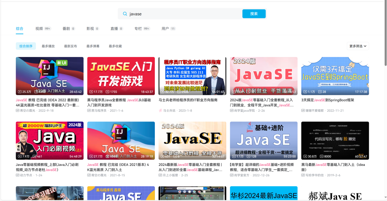
Task: Click the vertical page scrollbar thumb
Action: coord(385,33)
